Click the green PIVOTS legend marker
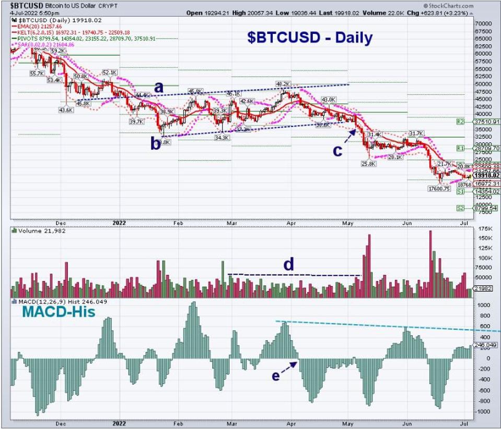Viewport: 501px width, 429px height. tap(13, 39)
